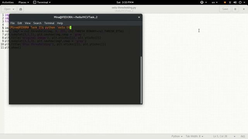Click the 'ostu thresholding.py' gedit title

coord(124,8)
